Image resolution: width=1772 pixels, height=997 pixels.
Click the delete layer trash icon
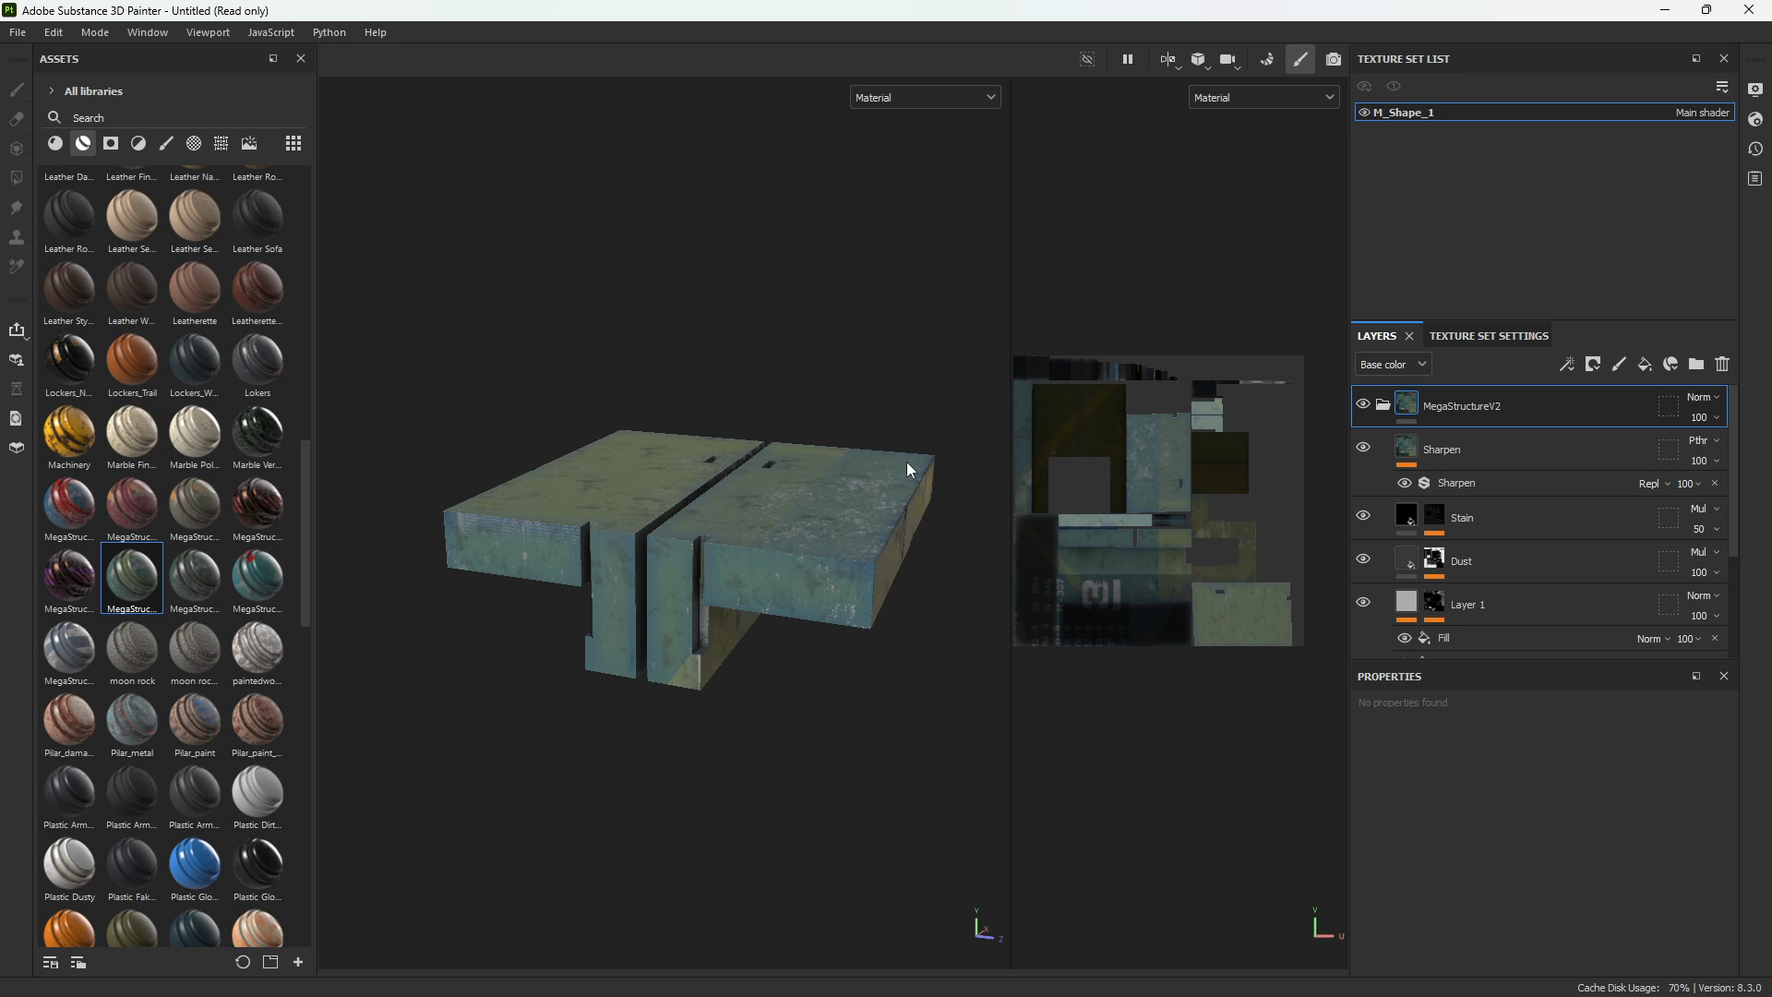pyautogui.click(x=1722, y=365)
